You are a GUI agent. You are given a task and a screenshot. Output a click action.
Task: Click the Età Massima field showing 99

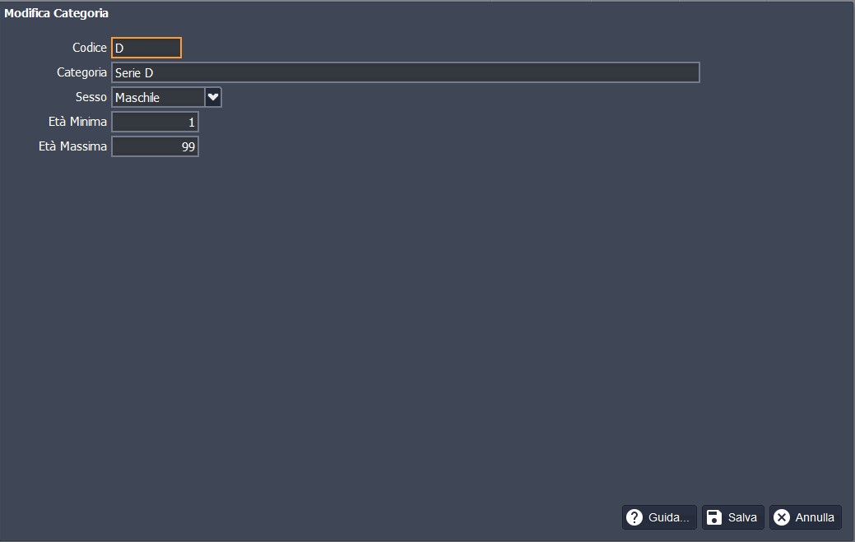tap(155, 146)
